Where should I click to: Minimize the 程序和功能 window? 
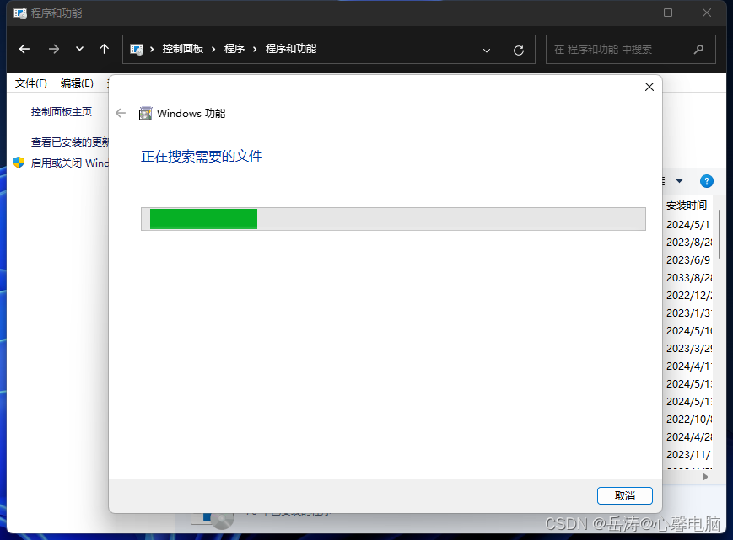630,13
